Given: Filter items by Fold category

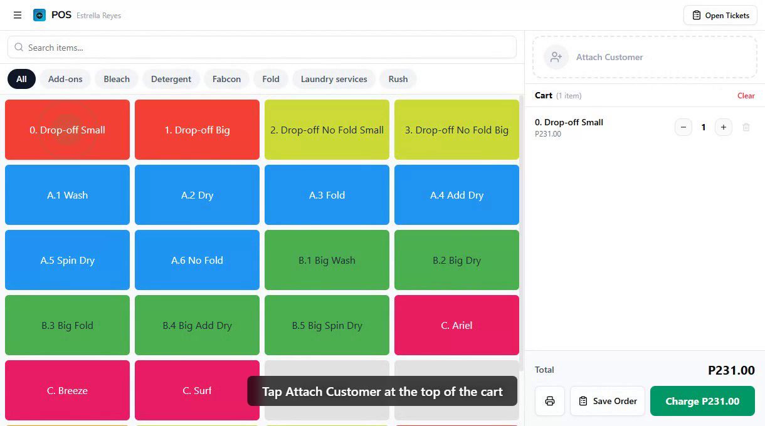Looking at the screenshot, I should (x=271, y=79).
